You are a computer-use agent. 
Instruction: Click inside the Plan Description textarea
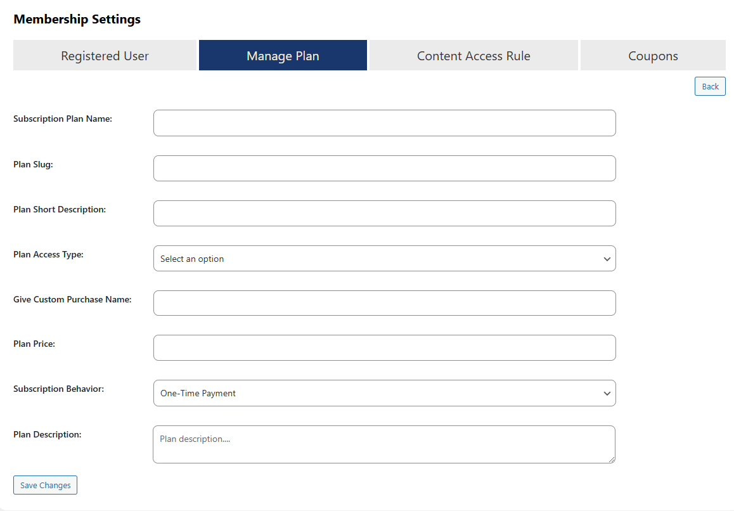point(383,444)
